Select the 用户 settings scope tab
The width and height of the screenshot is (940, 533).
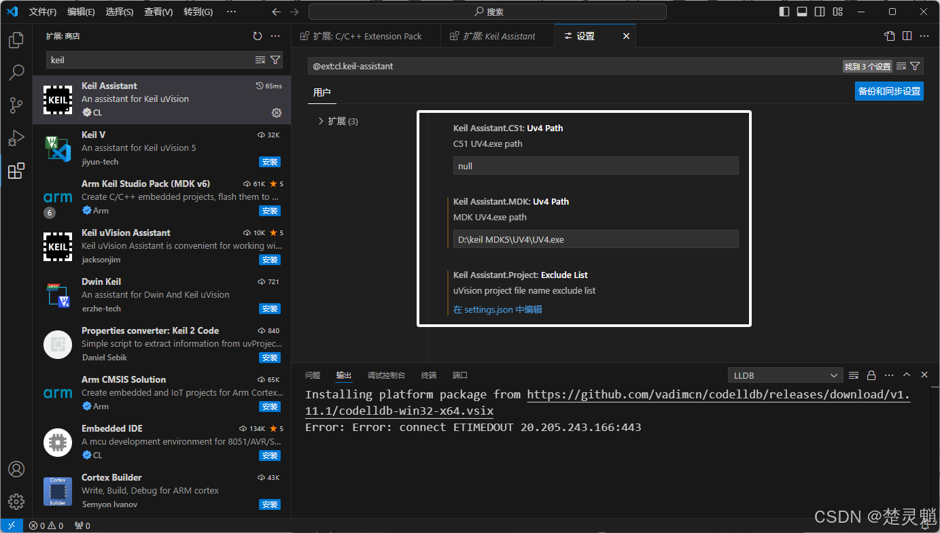tap(321, 92)
